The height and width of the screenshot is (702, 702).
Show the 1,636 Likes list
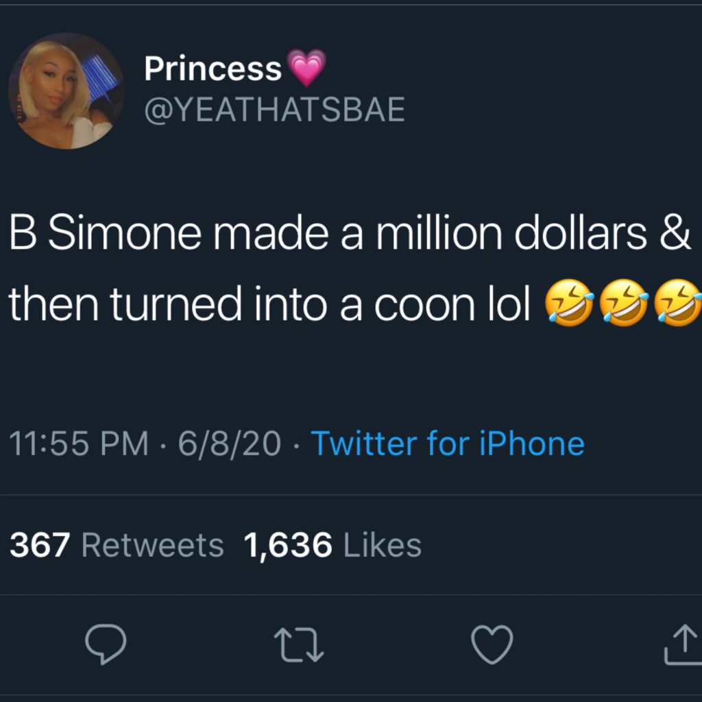[x=332, y=546]
